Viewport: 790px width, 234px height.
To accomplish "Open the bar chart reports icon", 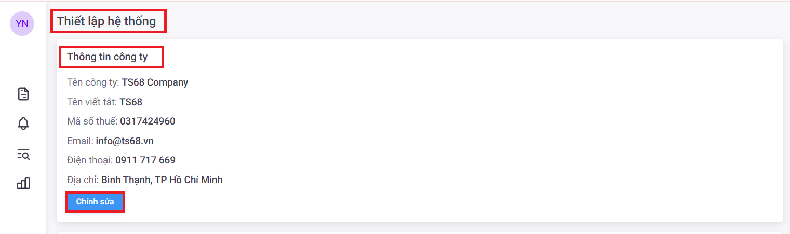I will pos(23,183).
